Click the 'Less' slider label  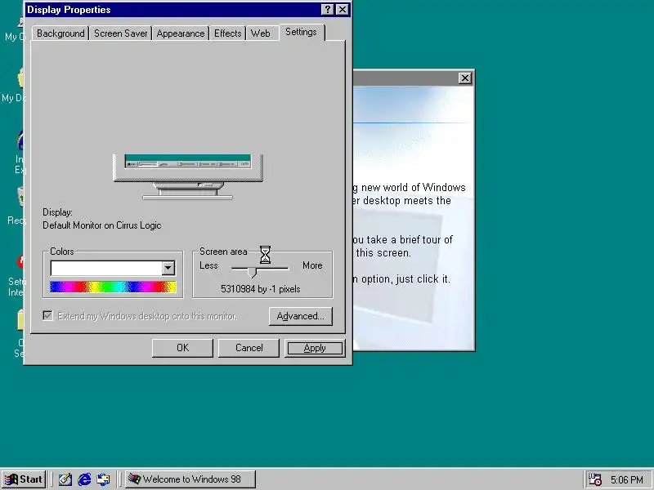pyautogui.click(x=208, y=265)
